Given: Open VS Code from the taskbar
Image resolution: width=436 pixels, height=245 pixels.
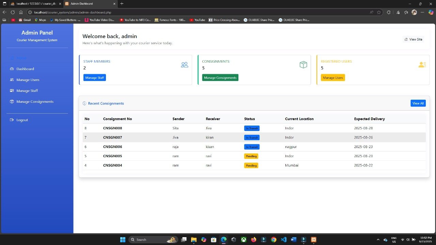Looking at the screenshot, I should pyautogui.click(x=283, y=240).
